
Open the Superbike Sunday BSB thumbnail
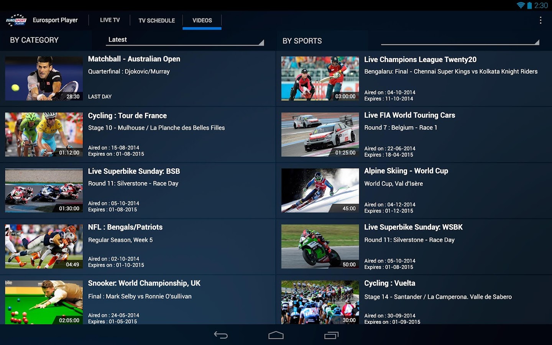(x=44, y=191)
